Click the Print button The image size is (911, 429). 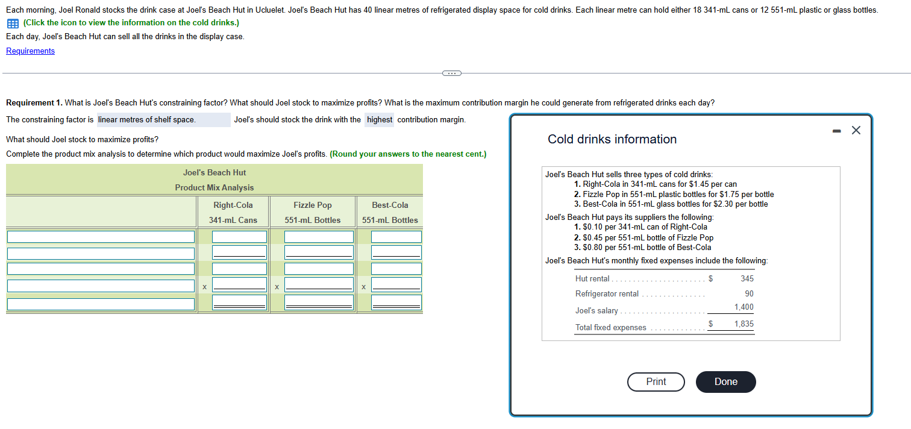(x=656, y=381)
